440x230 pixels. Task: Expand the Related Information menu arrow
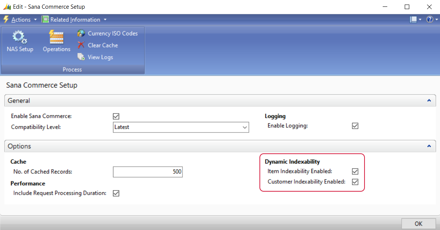point(105,20)
